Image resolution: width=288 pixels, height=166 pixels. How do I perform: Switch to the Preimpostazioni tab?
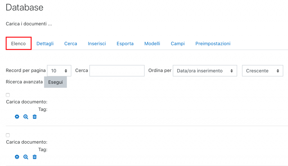coord(213,44)
